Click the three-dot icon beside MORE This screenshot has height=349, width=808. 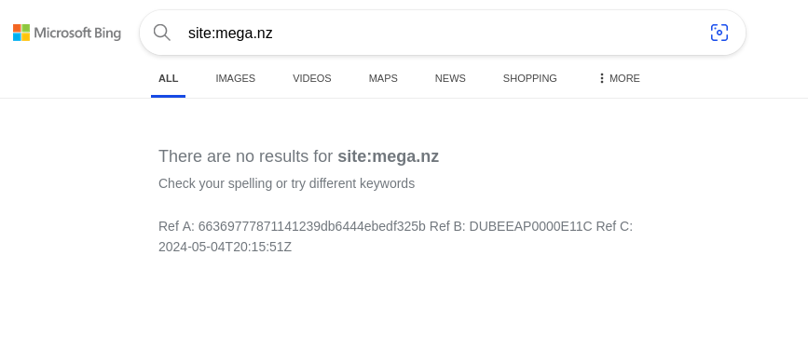[x=601, y=78]
